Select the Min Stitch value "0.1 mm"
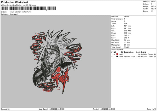This screenshot has height=111, width=157. tap(127, 43)
